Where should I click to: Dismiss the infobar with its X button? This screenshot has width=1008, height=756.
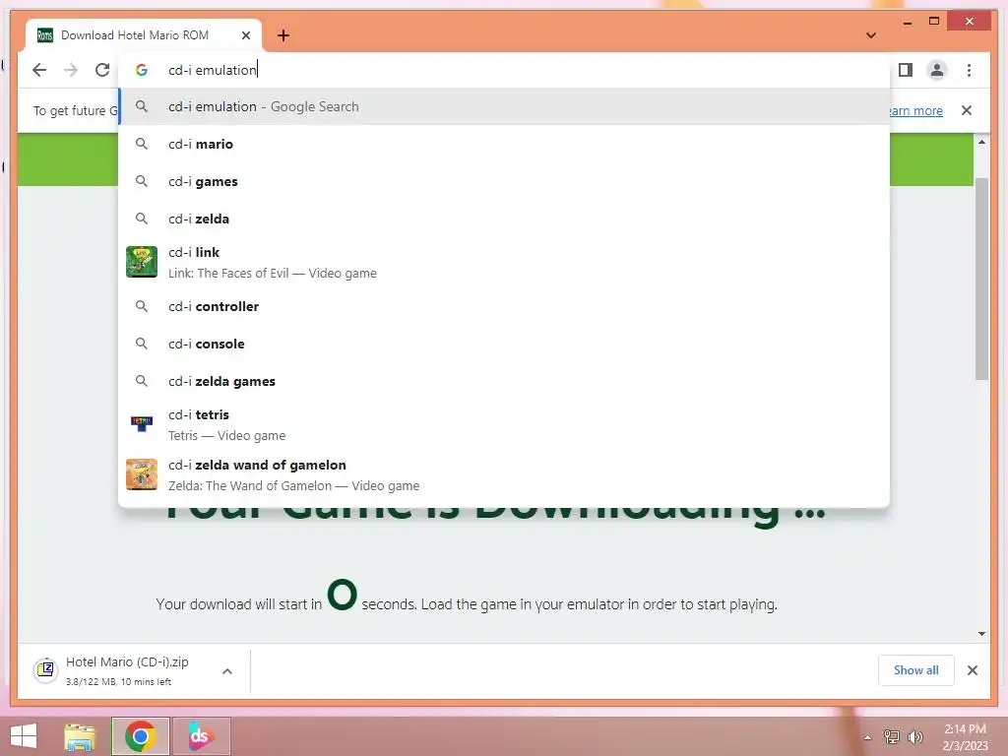(x=967, y=110)
